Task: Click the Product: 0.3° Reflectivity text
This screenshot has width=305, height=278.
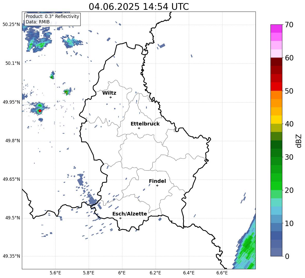Action: [x=52, y=16]
